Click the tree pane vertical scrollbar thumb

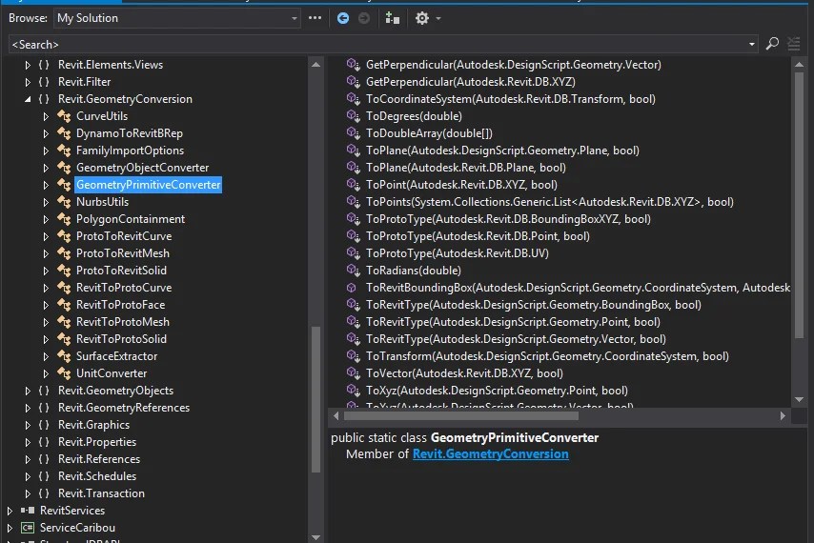point(315,399)
